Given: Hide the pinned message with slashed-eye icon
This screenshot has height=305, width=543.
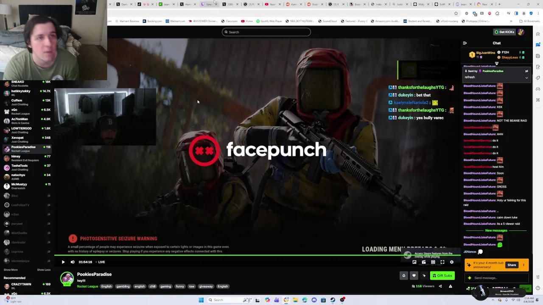Looking at the screenshot, I should (526, 71).
